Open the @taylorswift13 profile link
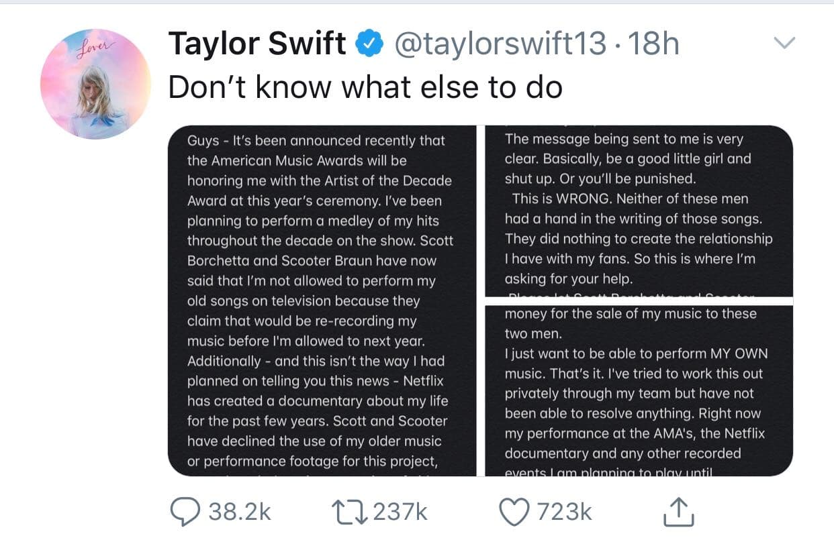Image resolution: width=834 pixels, height=540 pixels. point(500,42)
